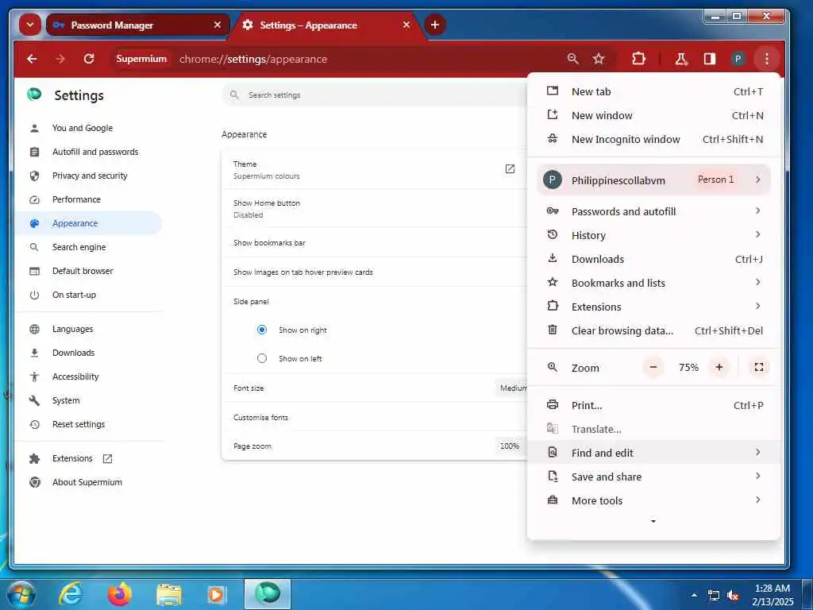Expand the Philippinescollabvm profile submenu

pyautogui.click(x=654, y=180)
